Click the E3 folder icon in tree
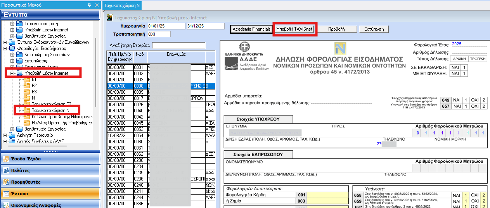 pos(27,92)
